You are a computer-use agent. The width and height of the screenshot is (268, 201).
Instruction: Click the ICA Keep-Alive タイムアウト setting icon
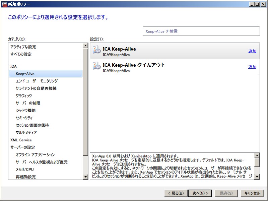click(96, 67)
